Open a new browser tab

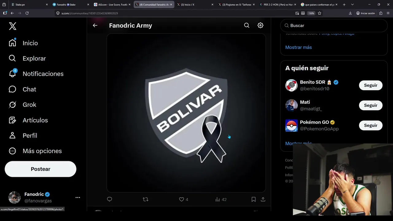[x=344, y=5]
